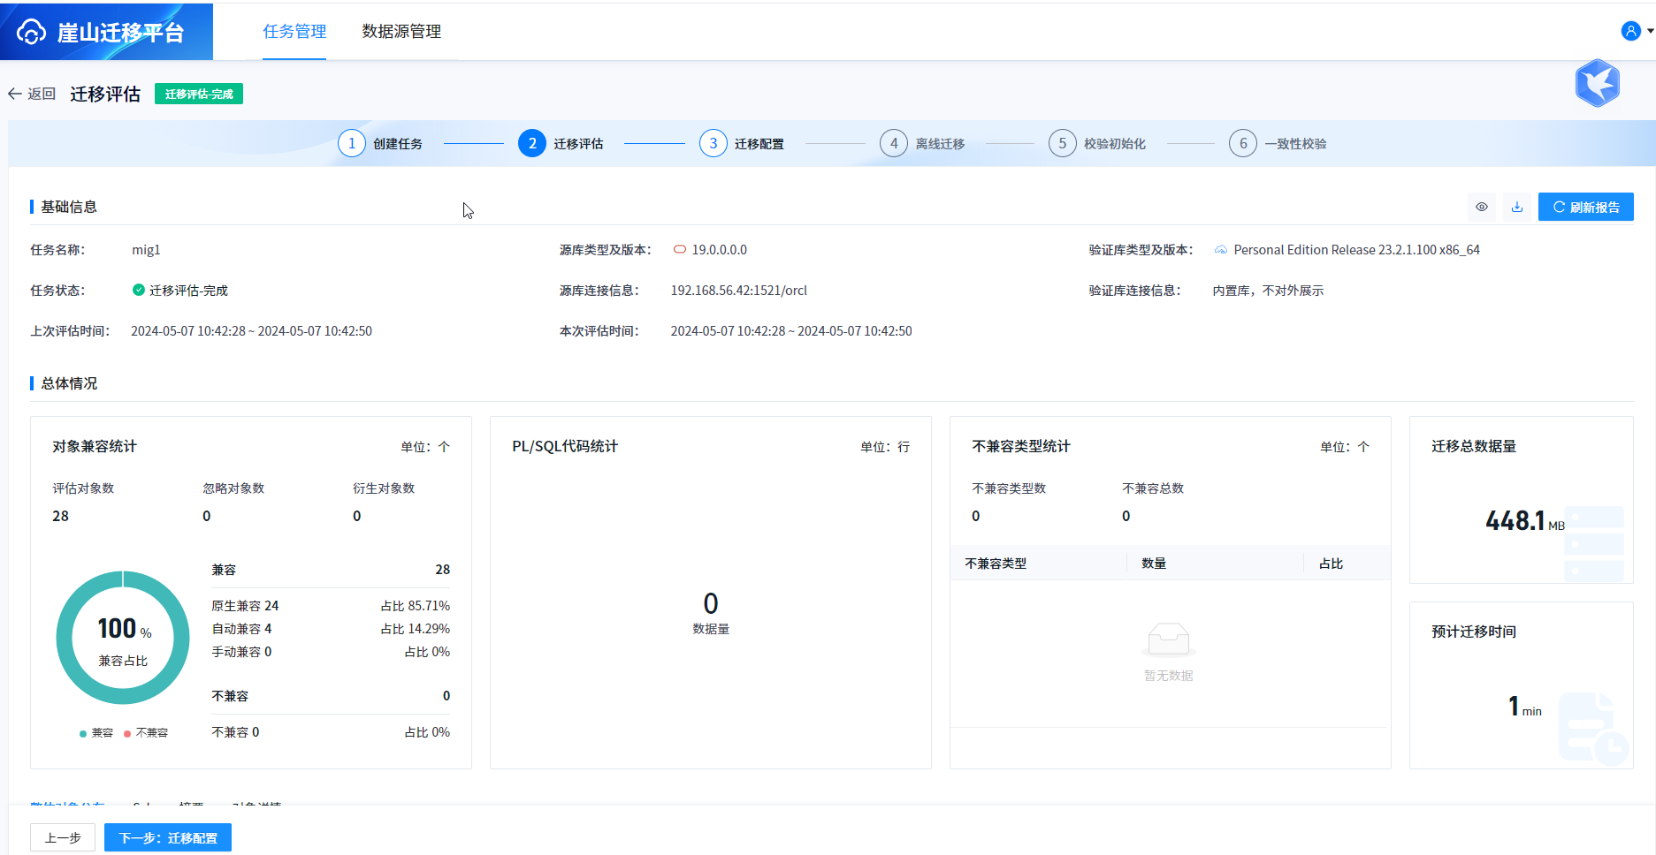
Task: Click the 返回 link text
Action: 42,94
